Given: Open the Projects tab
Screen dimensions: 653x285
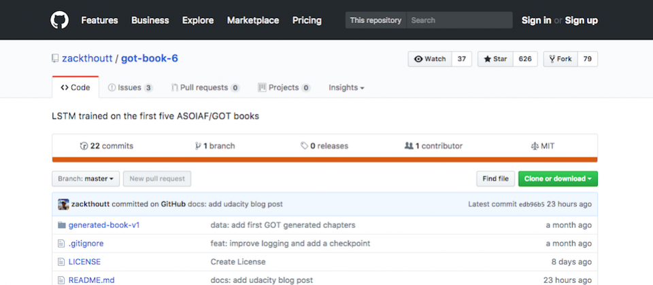Looking at the screenshot, I should (x=284, y=88).
